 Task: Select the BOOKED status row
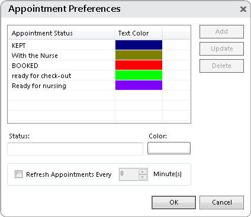(x=99, y=65)
